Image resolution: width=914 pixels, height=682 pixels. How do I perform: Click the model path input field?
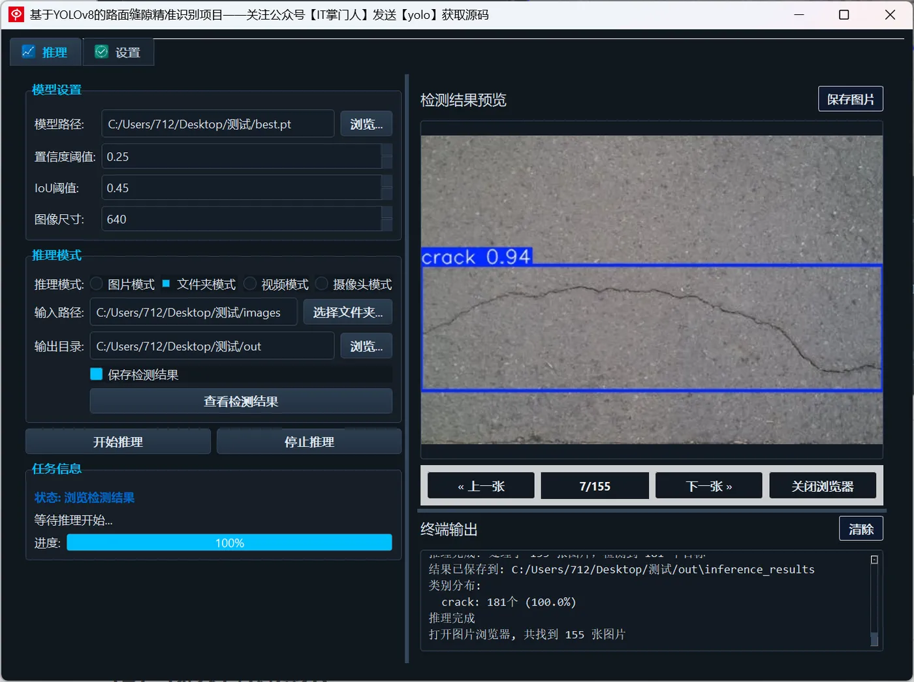tap(217, 123)
